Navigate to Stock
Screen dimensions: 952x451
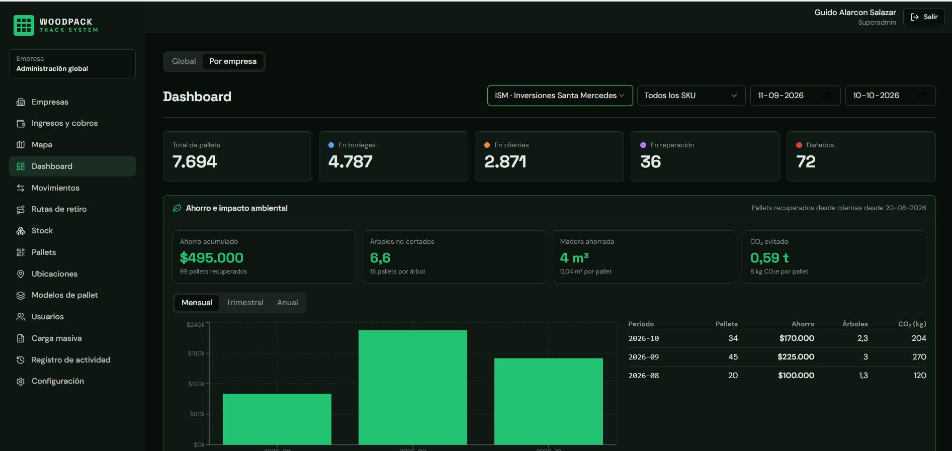pyautogui.click(x=72, y=231)
